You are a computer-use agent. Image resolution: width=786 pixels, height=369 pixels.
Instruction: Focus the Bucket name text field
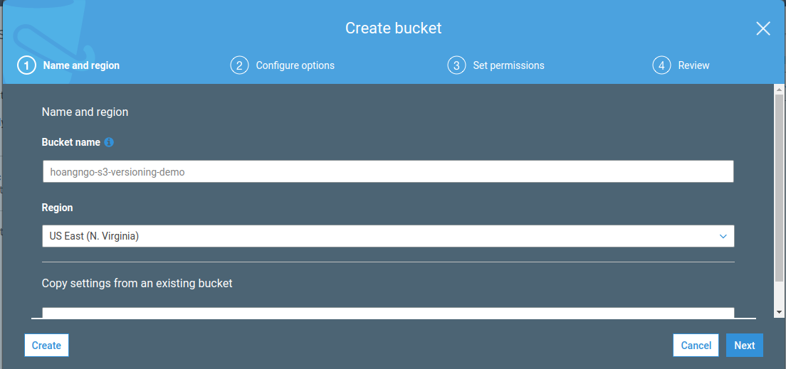pyautogui.click(x=388, y=171)
